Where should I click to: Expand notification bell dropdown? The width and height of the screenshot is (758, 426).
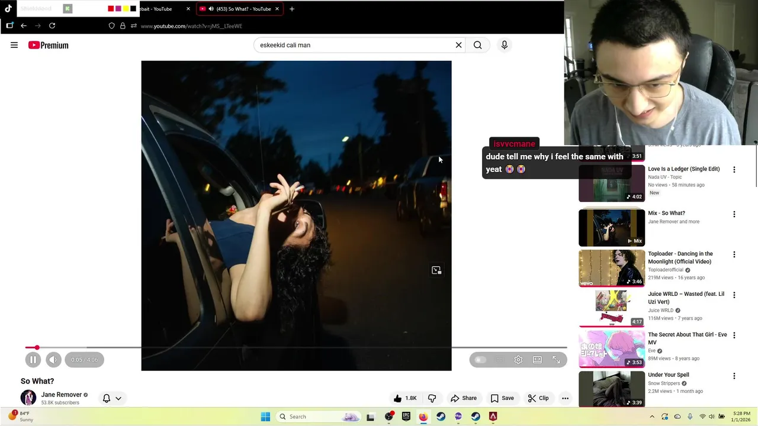[112, 398]
